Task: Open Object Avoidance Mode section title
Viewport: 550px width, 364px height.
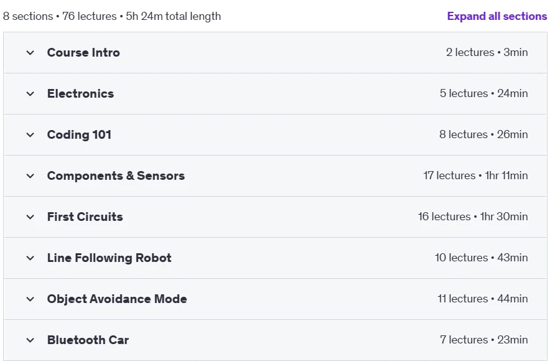Action: coord(117,299)
